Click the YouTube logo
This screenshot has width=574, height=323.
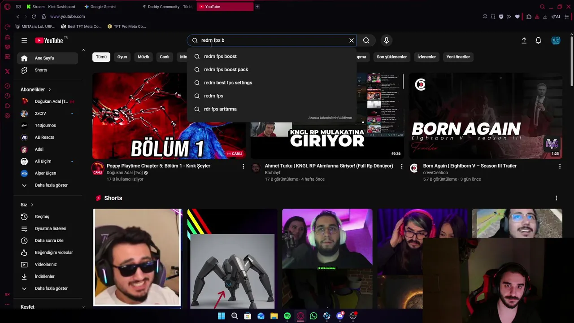click(49, 40)
